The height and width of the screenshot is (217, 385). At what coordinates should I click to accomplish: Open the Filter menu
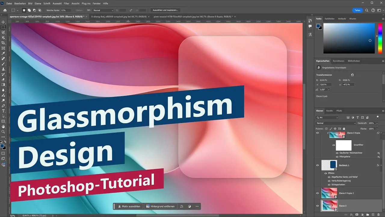pyautogui.click(x=66, y=4)
